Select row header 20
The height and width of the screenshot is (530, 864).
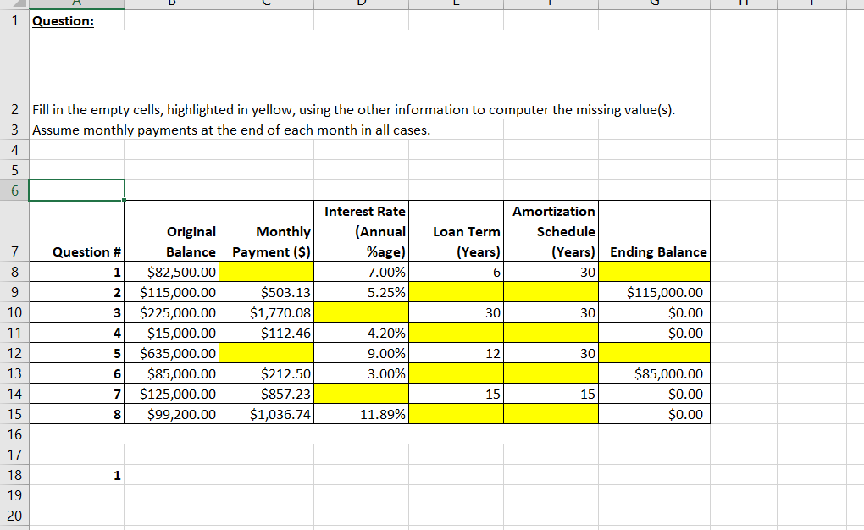point(14,516)
